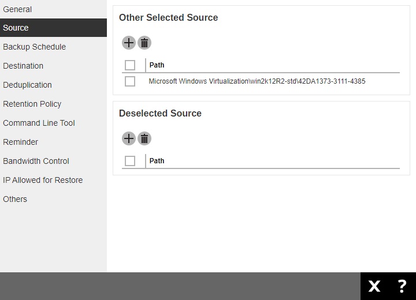Open Retention Policy page
Image resolution: width=416 pixels, height=300 pixels.
tap(32, 104)
